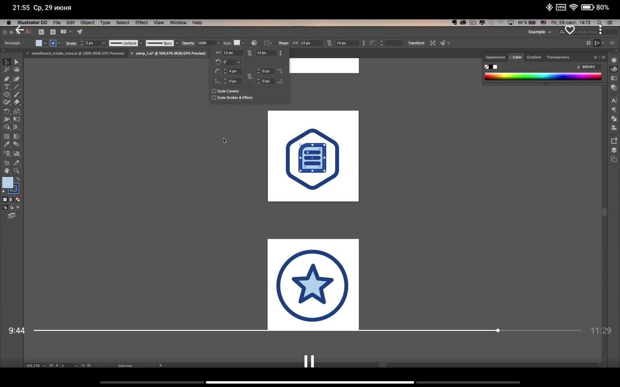Select the Direct Selection tool

(x=17, y=62)
